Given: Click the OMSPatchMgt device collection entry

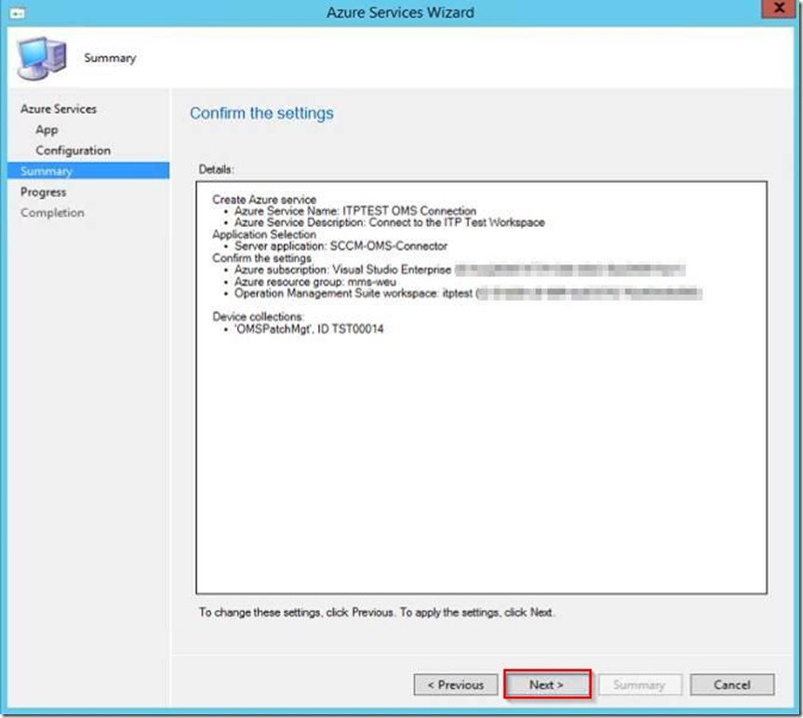Looking at the screenshot, I should click(309, 328).
